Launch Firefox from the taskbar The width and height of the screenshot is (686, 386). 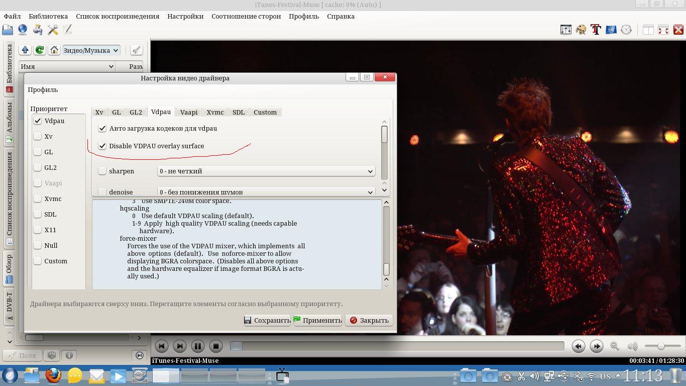point(53,375)
